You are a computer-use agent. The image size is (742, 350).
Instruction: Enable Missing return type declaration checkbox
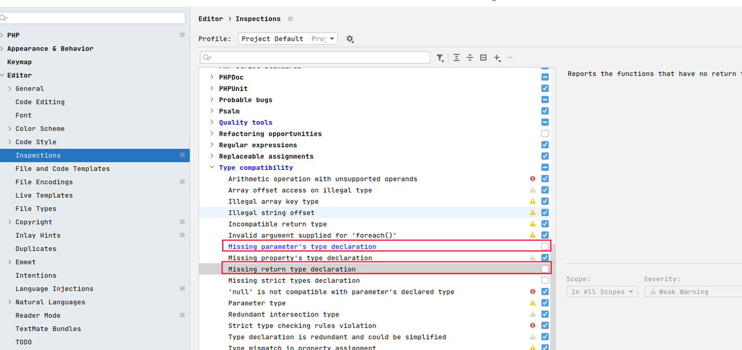tap(545, 269)
